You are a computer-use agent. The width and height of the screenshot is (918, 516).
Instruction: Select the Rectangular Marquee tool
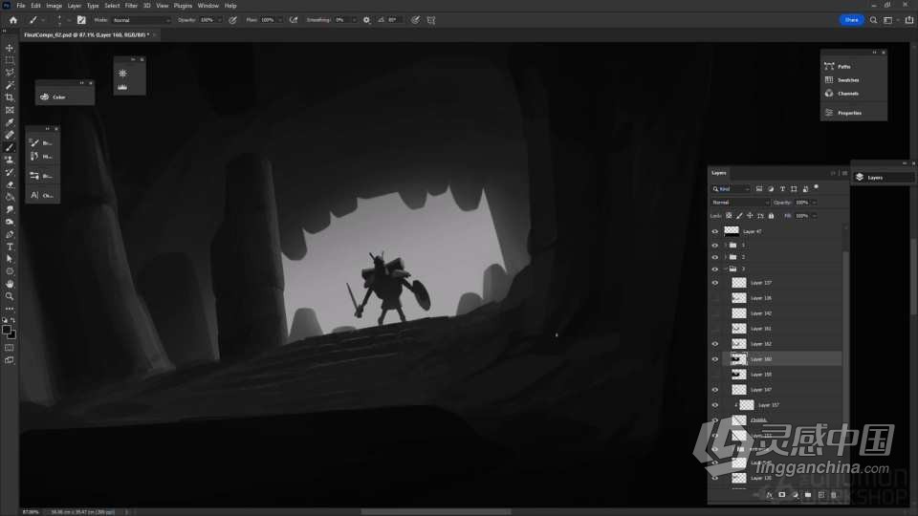tap(10, 60)
